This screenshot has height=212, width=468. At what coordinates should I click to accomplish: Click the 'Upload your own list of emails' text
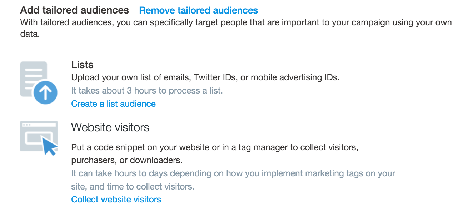[205, 77]
